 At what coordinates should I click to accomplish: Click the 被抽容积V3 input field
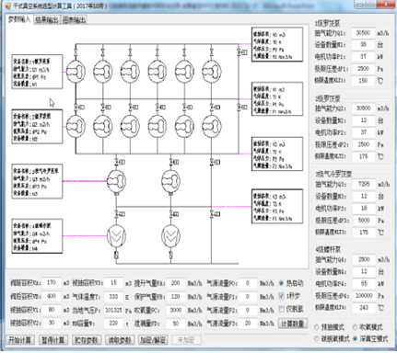(x=113, y=283)
